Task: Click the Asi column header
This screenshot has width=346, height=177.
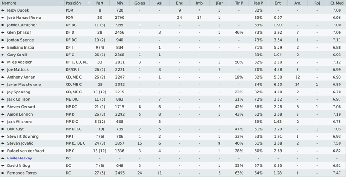Action: (x=159, y=3)
